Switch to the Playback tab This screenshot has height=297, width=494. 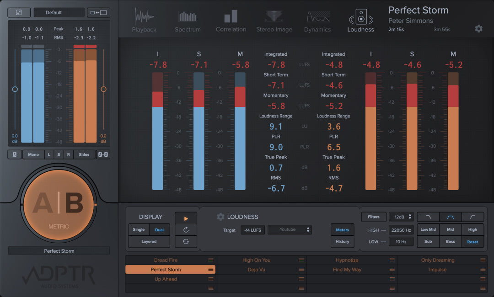[144, 21]
